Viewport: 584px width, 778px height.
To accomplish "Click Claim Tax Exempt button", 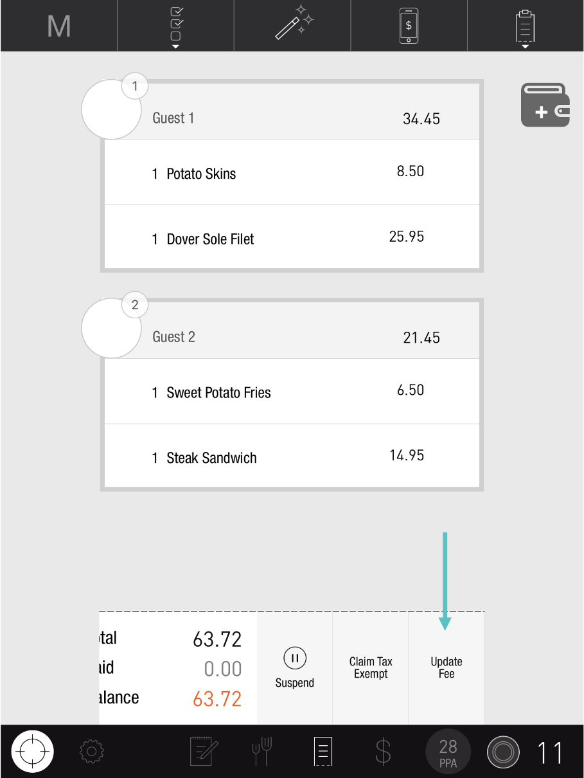I will tap(371, 667).
